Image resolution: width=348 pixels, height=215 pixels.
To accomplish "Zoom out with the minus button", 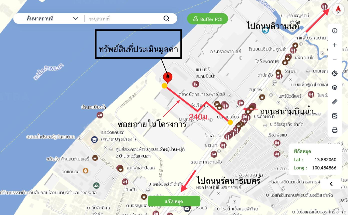I will point(335,59).
